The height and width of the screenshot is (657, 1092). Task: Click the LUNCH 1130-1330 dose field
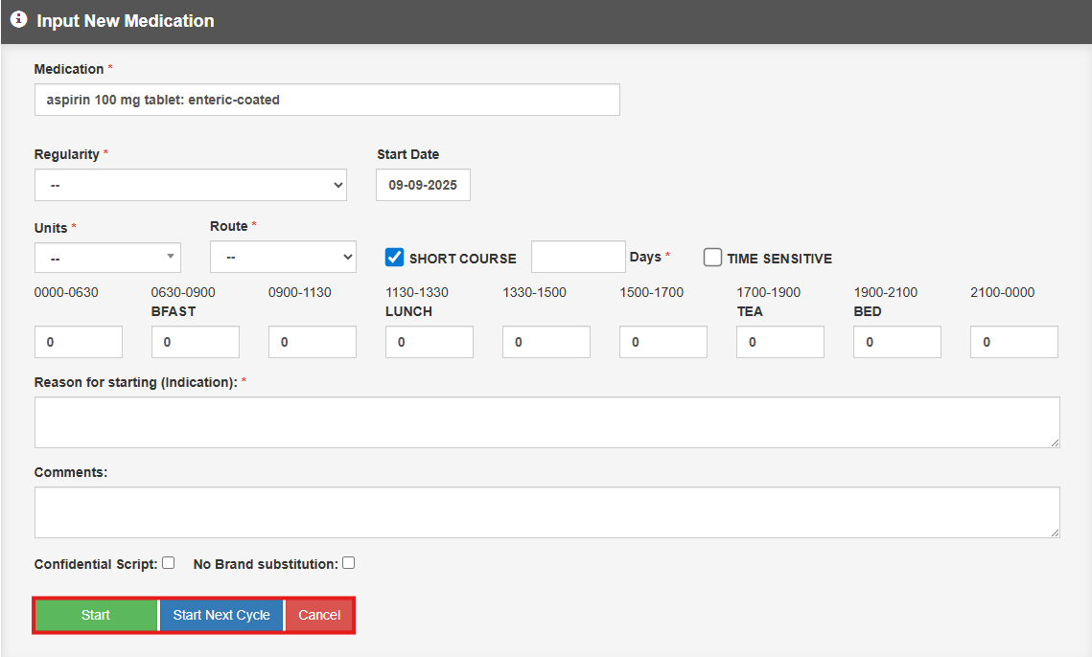(x=430, y=342)
